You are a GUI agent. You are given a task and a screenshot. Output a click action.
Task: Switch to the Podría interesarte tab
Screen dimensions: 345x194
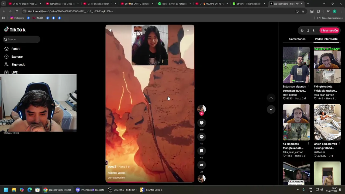pyautogui.click(x=326, y=39)
